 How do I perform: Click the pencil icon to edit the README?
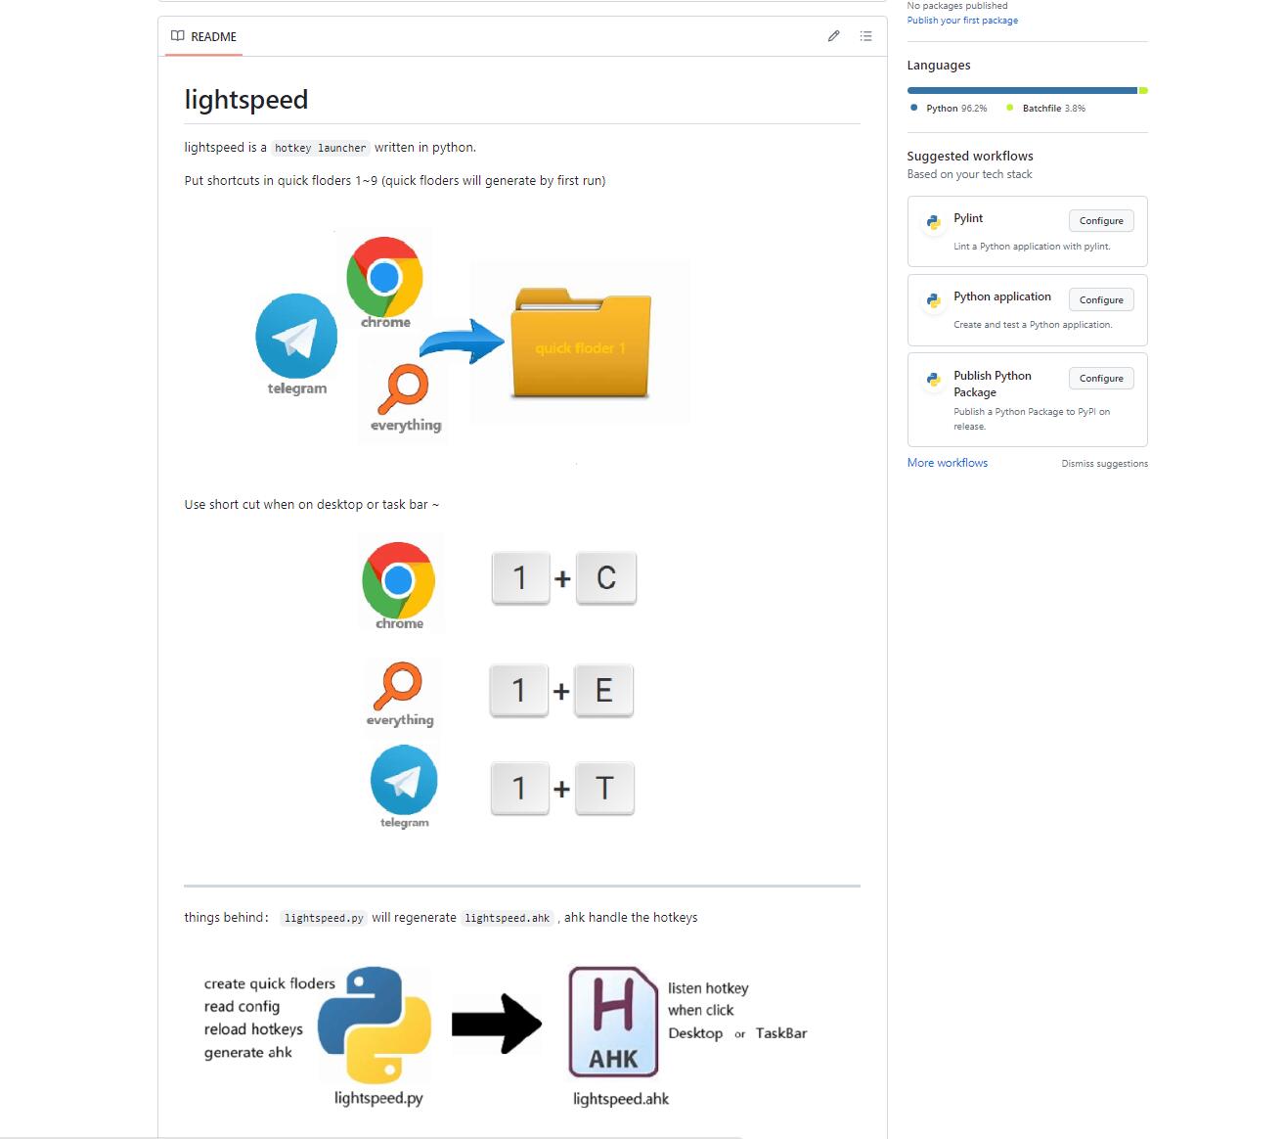[833, 36]
